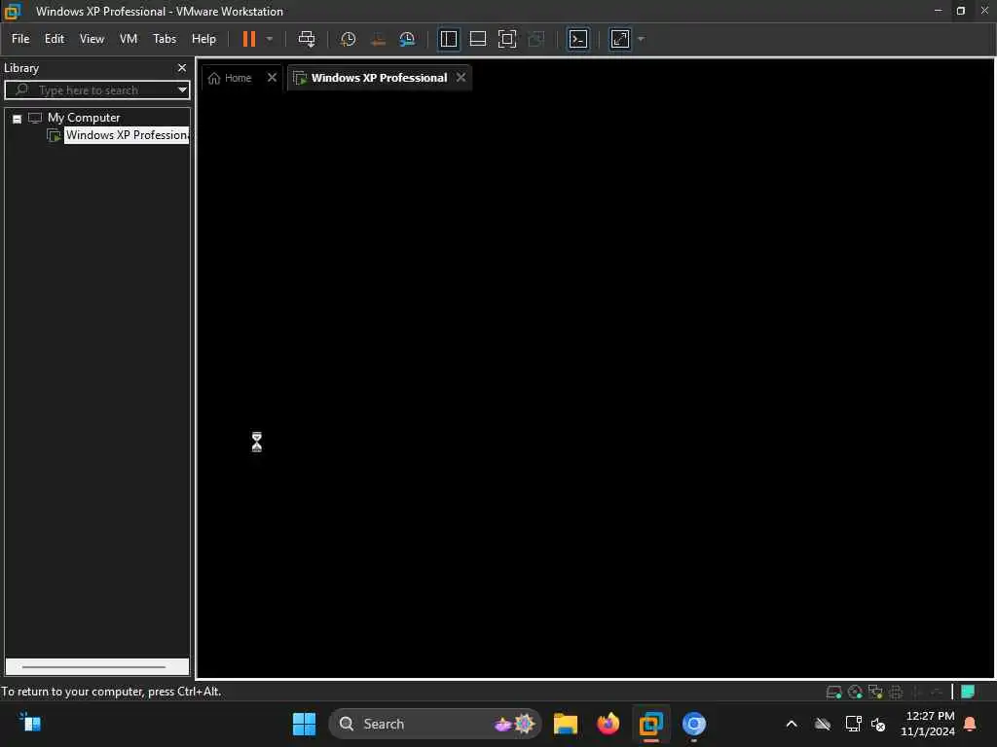Click the printer status bar icon
This screenshot has height=747, width=997.
tap(896, 692)
